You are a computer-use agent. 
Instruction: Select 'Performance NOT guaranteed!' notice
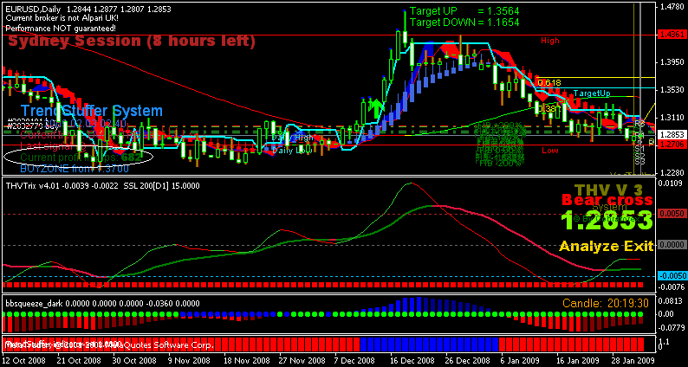click(x=61, y=28)
